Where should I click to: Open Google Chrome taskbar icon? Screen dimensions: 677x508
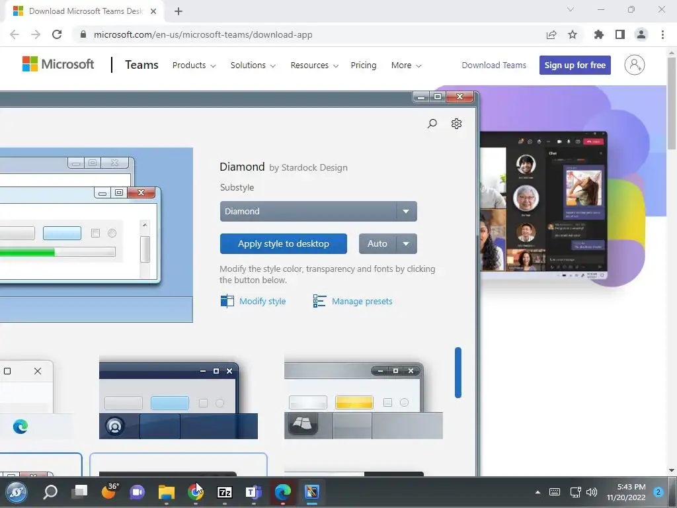(x=195, y=492)
